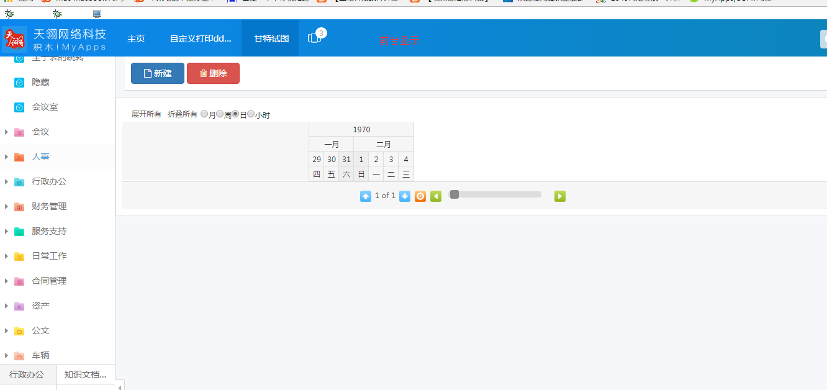The image size is (827, 390).
Task: Click the teal folder icon for 服务支持
Action: (19, 231)
